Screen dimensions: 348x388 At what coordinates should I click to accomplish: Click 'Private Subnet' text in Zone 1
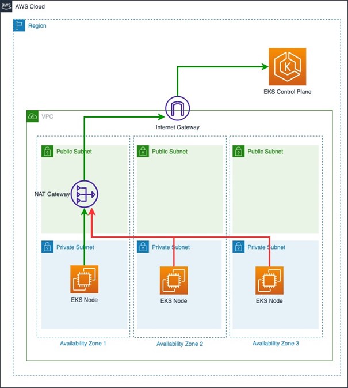75,247
